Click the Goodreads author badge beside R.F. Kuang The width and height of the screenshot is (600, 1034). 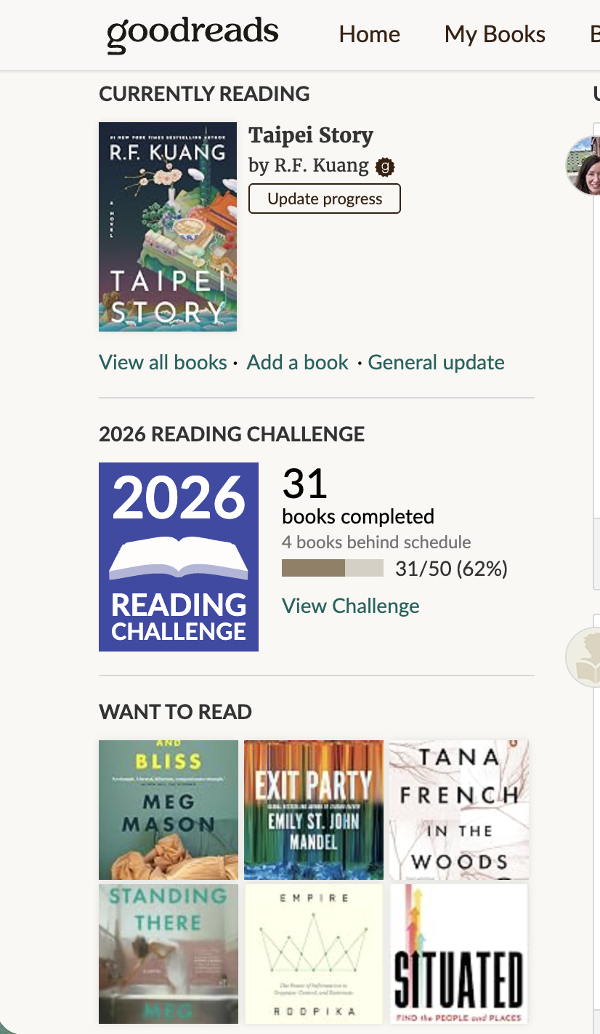click(385, 167)
